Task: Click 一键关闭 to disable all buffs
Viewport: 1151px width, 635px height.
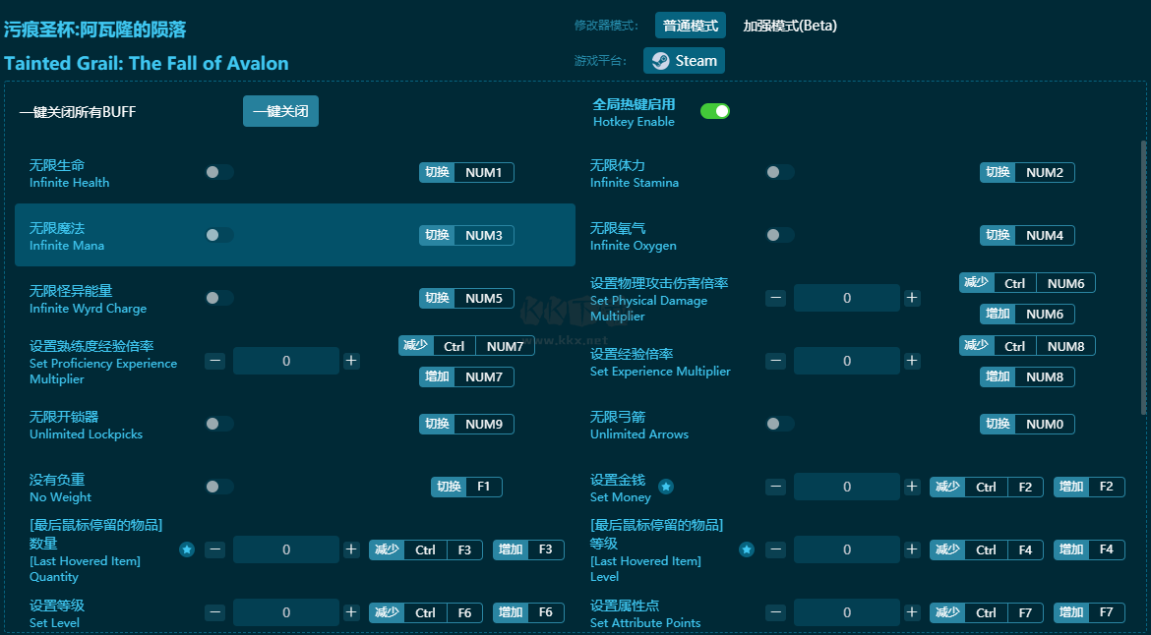Action: [x=280, y=111]
